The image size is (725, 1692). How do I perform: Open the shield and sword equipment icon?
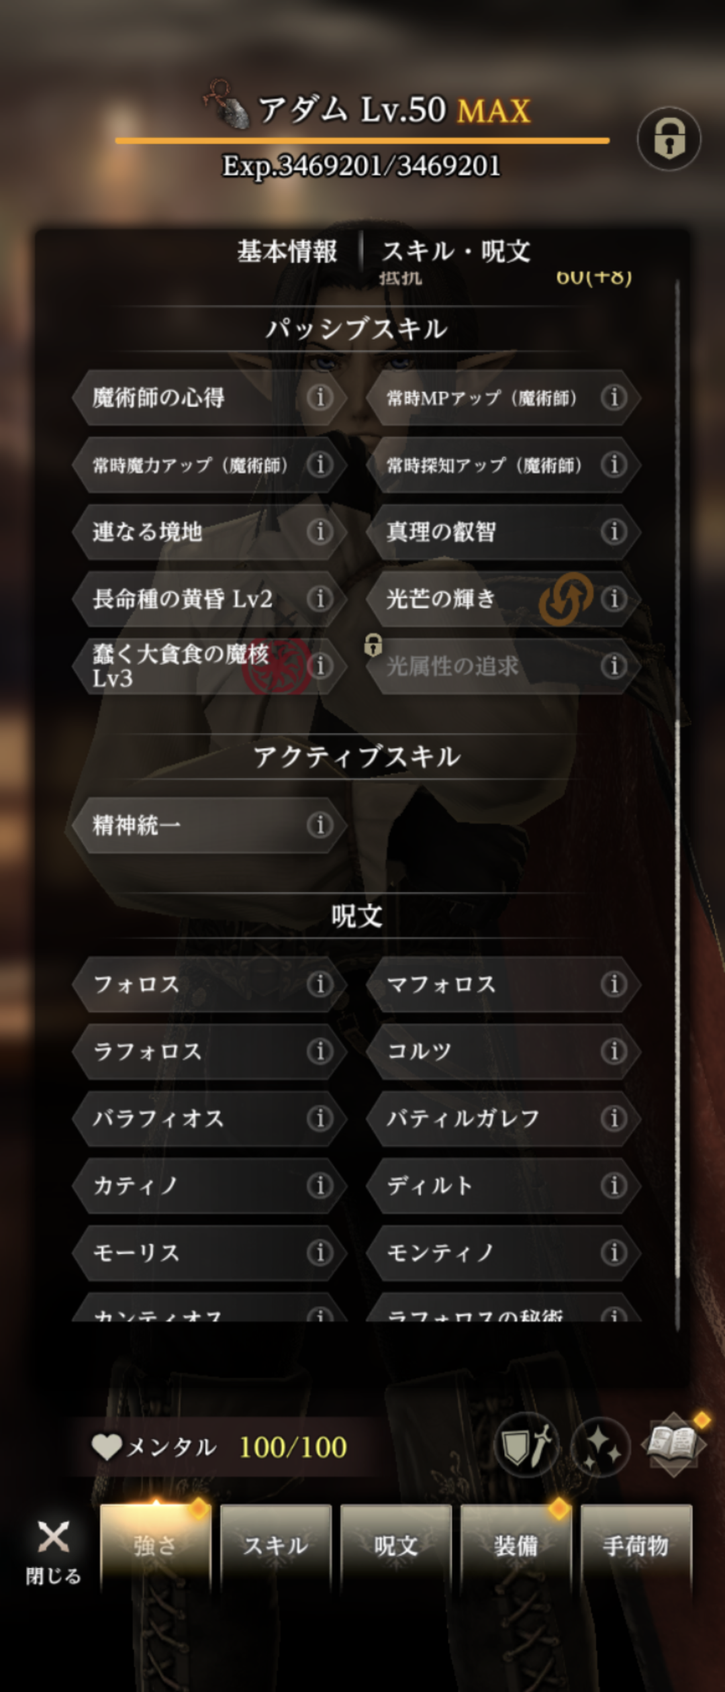(x=526, y=1446)
